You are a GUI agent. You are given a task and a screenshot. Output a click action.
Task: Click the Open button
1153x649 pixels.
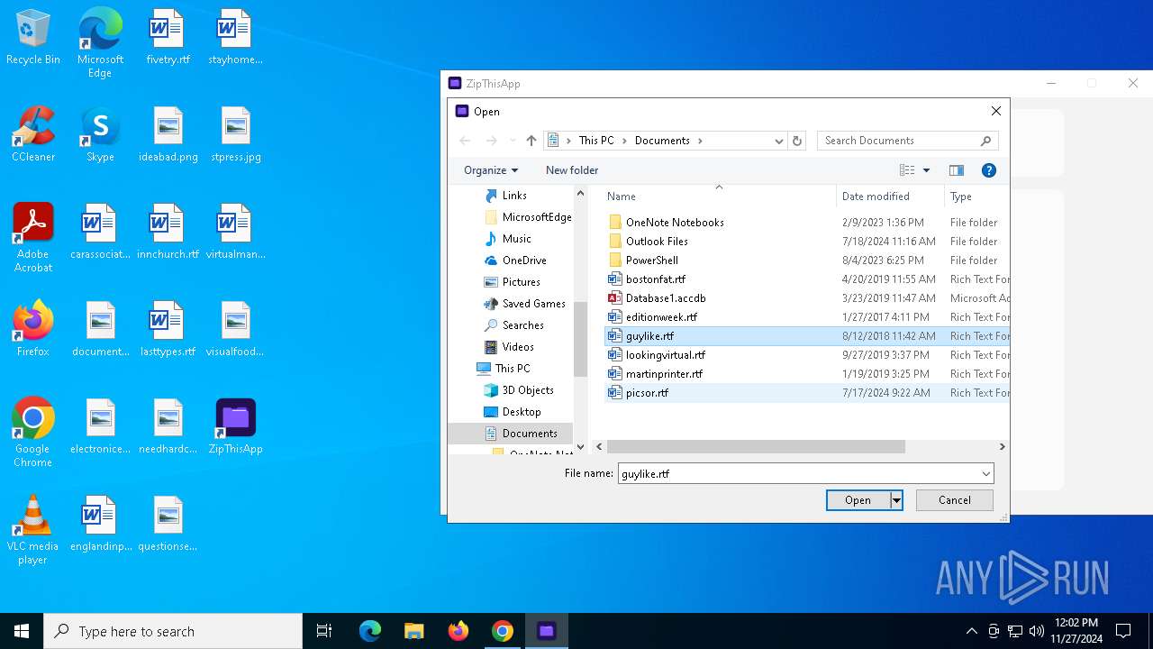click(858, 500)
